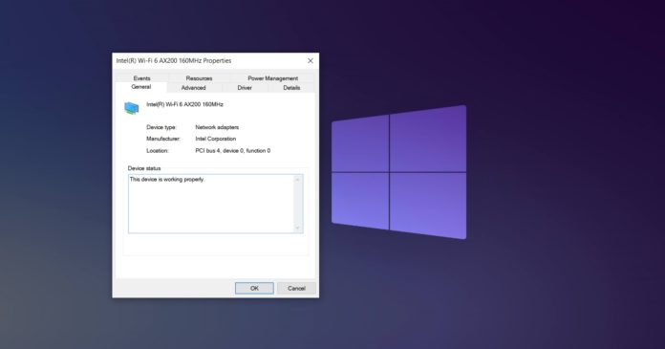Switch to the Events tab

141,78
